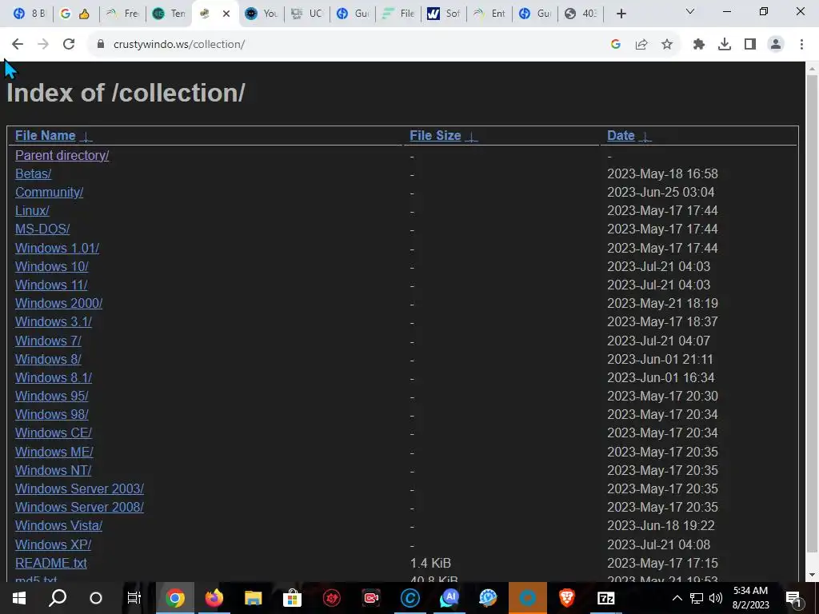Go back with the browser back arrow

click(18, 45)
